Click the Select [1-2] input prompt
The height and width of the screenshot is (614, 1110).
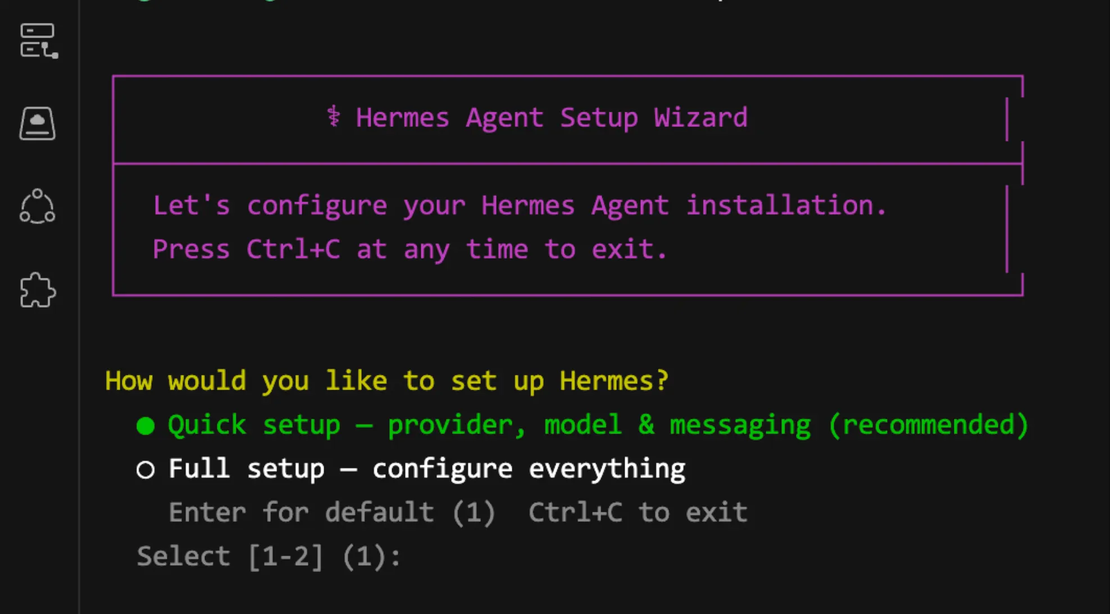[269, 555]
